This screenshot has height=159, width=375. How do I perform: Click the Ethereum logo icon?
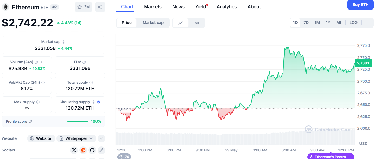5,7
